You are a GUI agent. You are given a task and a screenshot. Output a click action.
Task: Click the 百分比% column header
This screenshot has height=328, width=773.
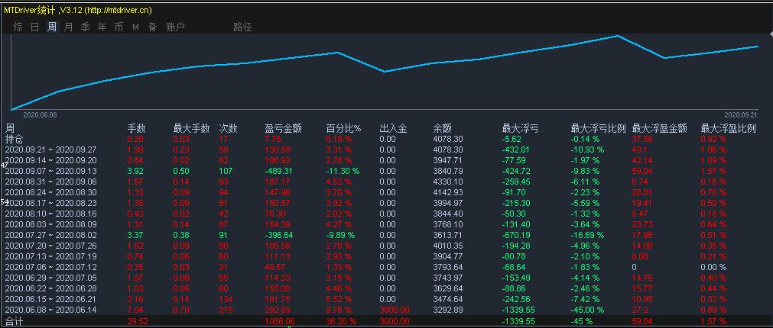pyautogui.click(x=343, y=129)
